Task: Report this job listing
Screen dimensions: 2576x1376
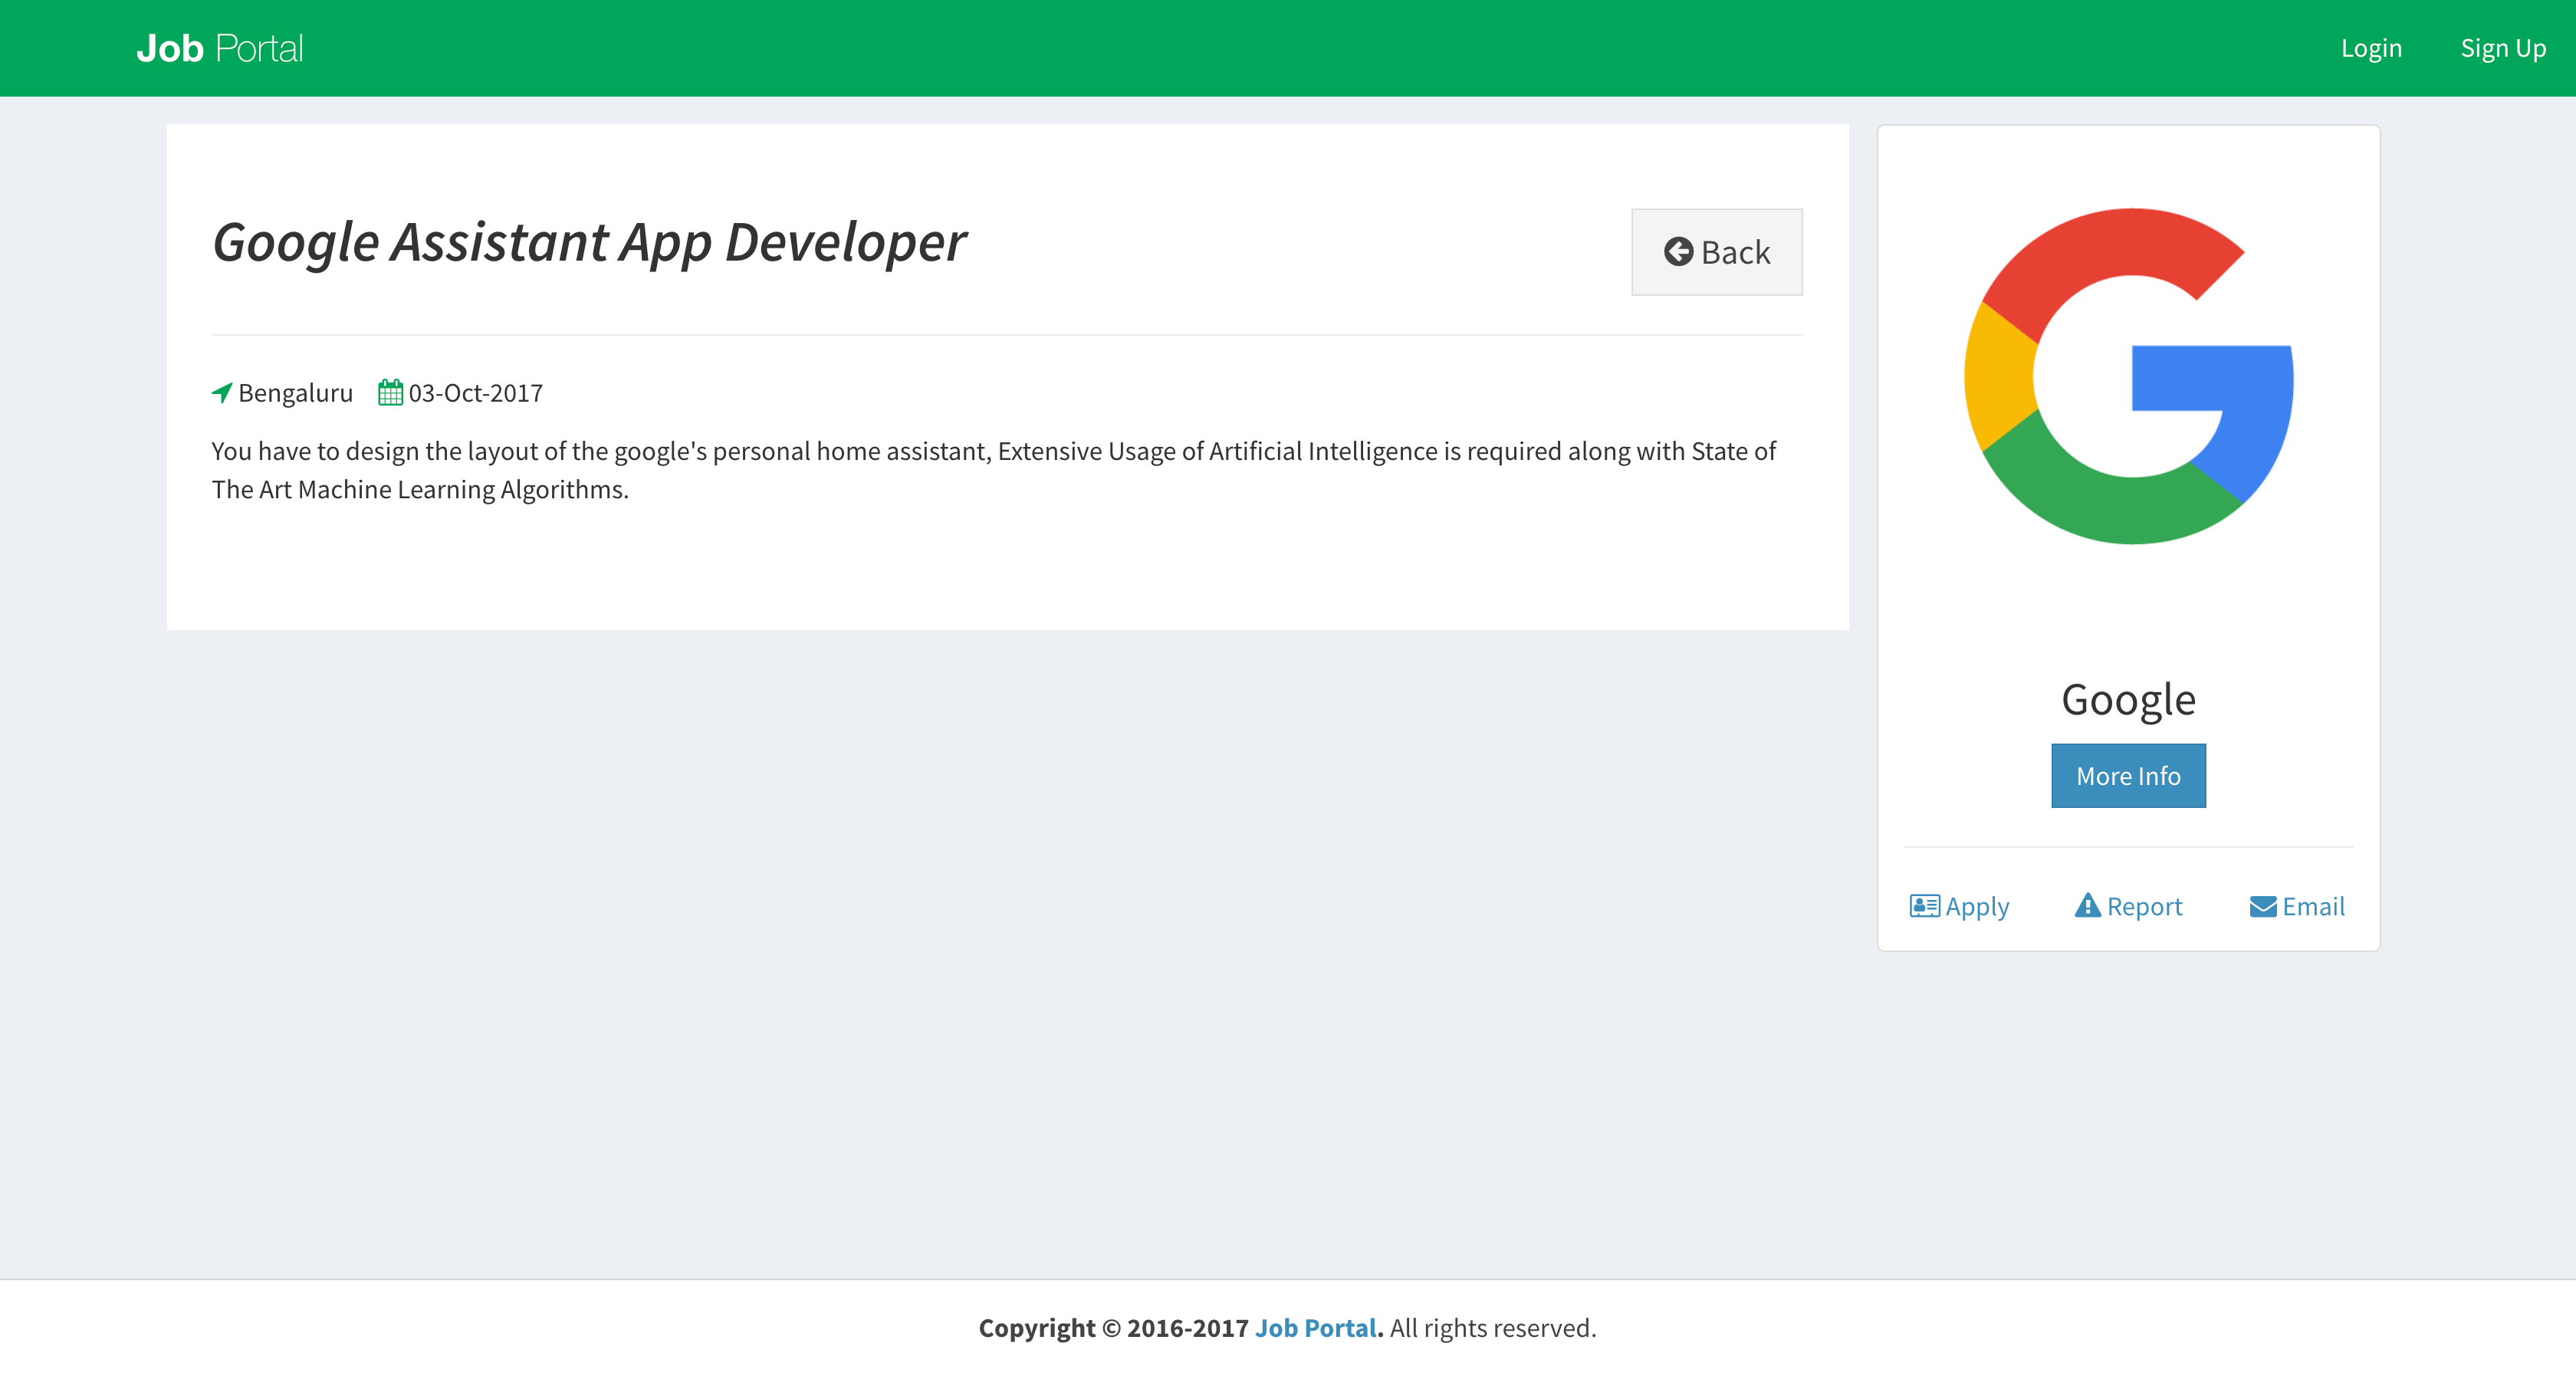Action: tap(2144, 906)
